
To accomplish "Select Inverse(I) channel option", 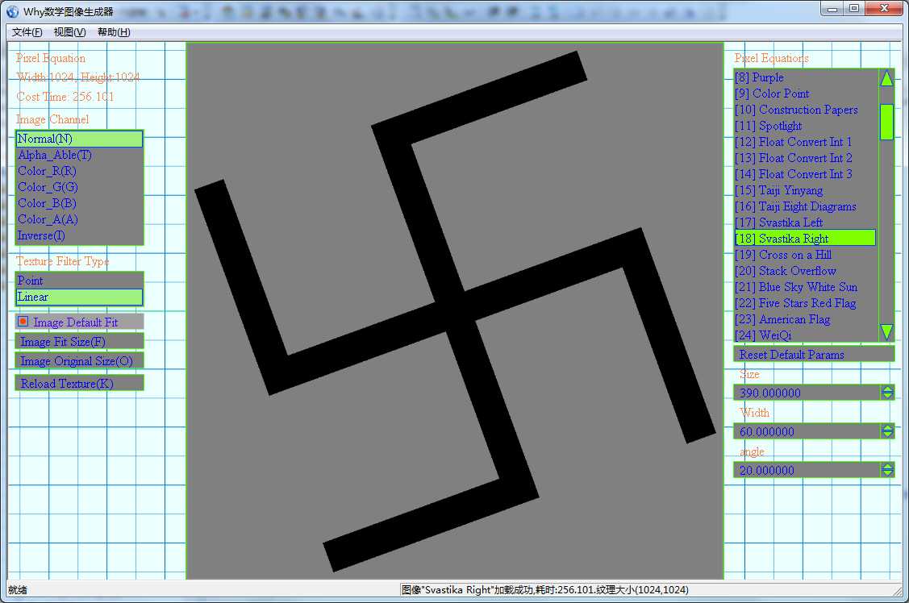I will (x=79, y=235).
